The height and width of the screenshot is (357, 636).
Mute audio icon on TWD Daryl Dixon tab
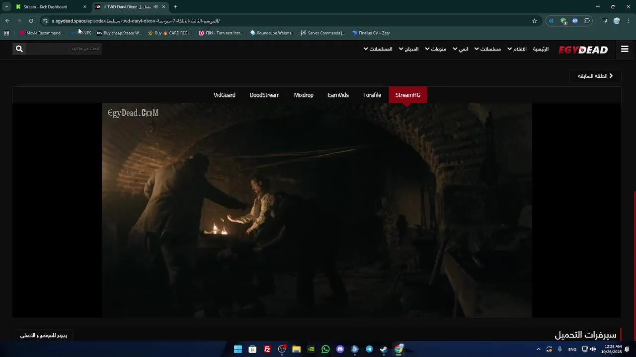(156, 7)
